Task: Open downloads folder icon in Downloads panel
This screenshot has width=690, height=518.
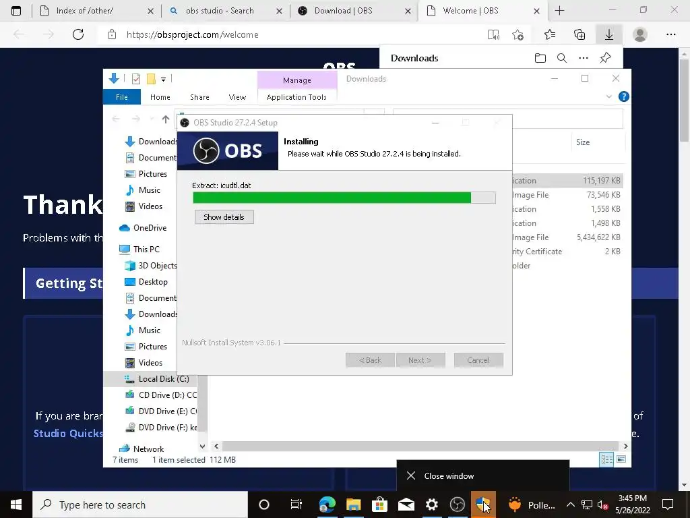Action: pyautogui.click(x=540, y=58)
